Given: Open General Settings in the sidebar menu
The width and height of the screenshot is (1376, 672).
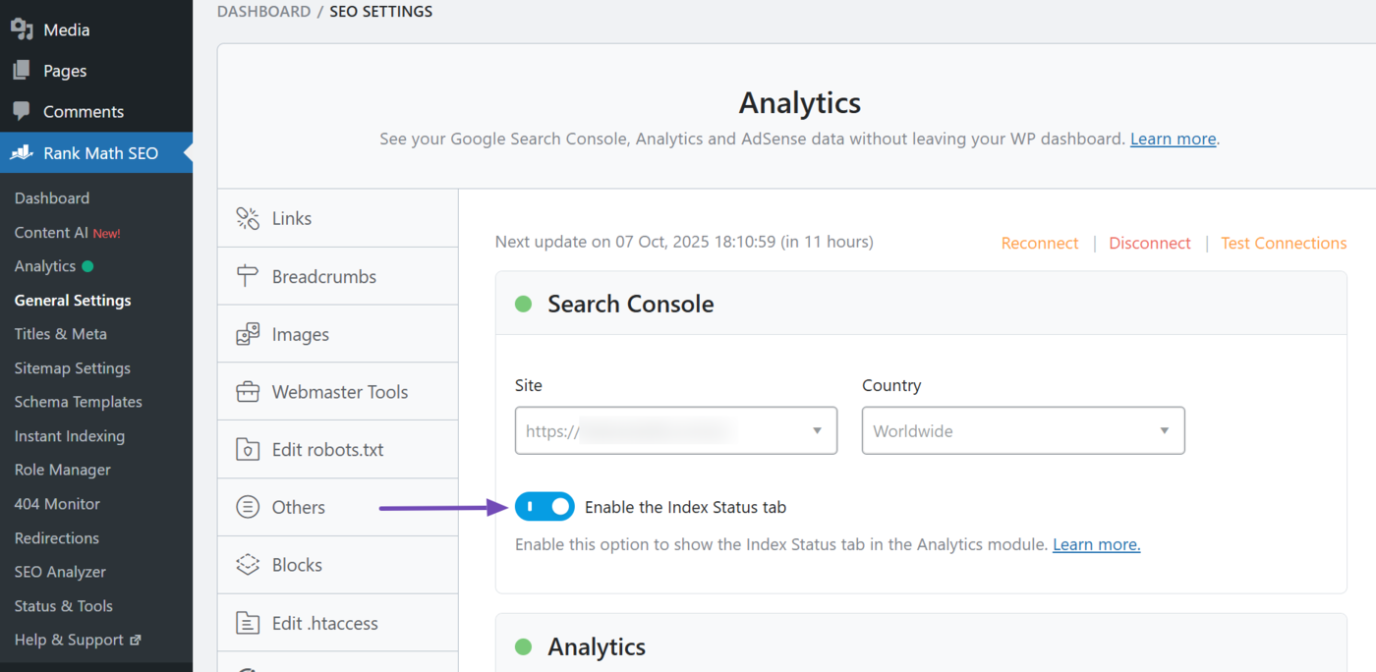Looking at the screenshot, I should pyautogui.click(x=72, y=300).
